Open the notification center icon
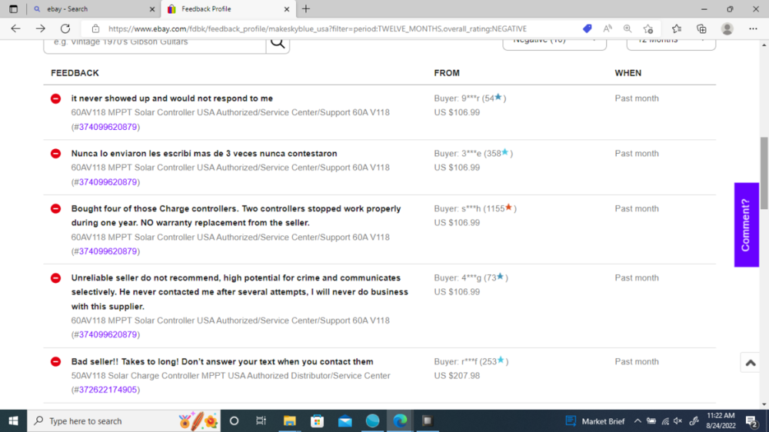 [752, 420]
